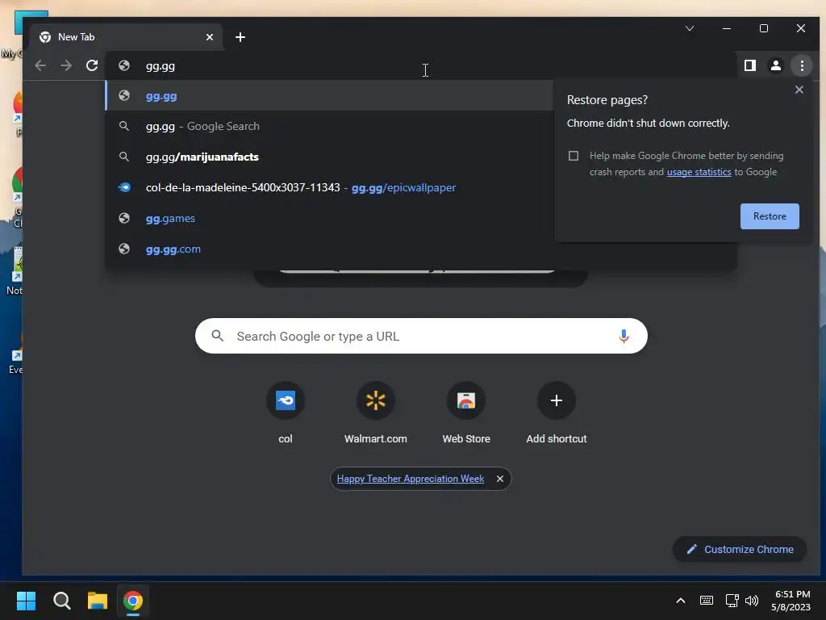
Task: Choose the gg.gg/marijuanafacts suggestion
Action: [x=330, y=157]
